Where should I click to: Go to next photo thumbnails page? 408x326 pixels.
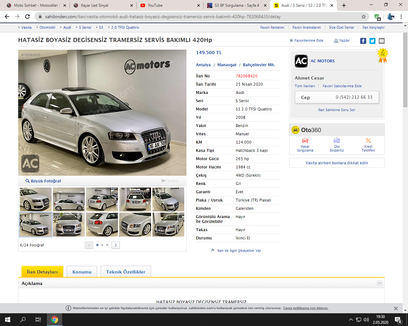click(116, 245)
